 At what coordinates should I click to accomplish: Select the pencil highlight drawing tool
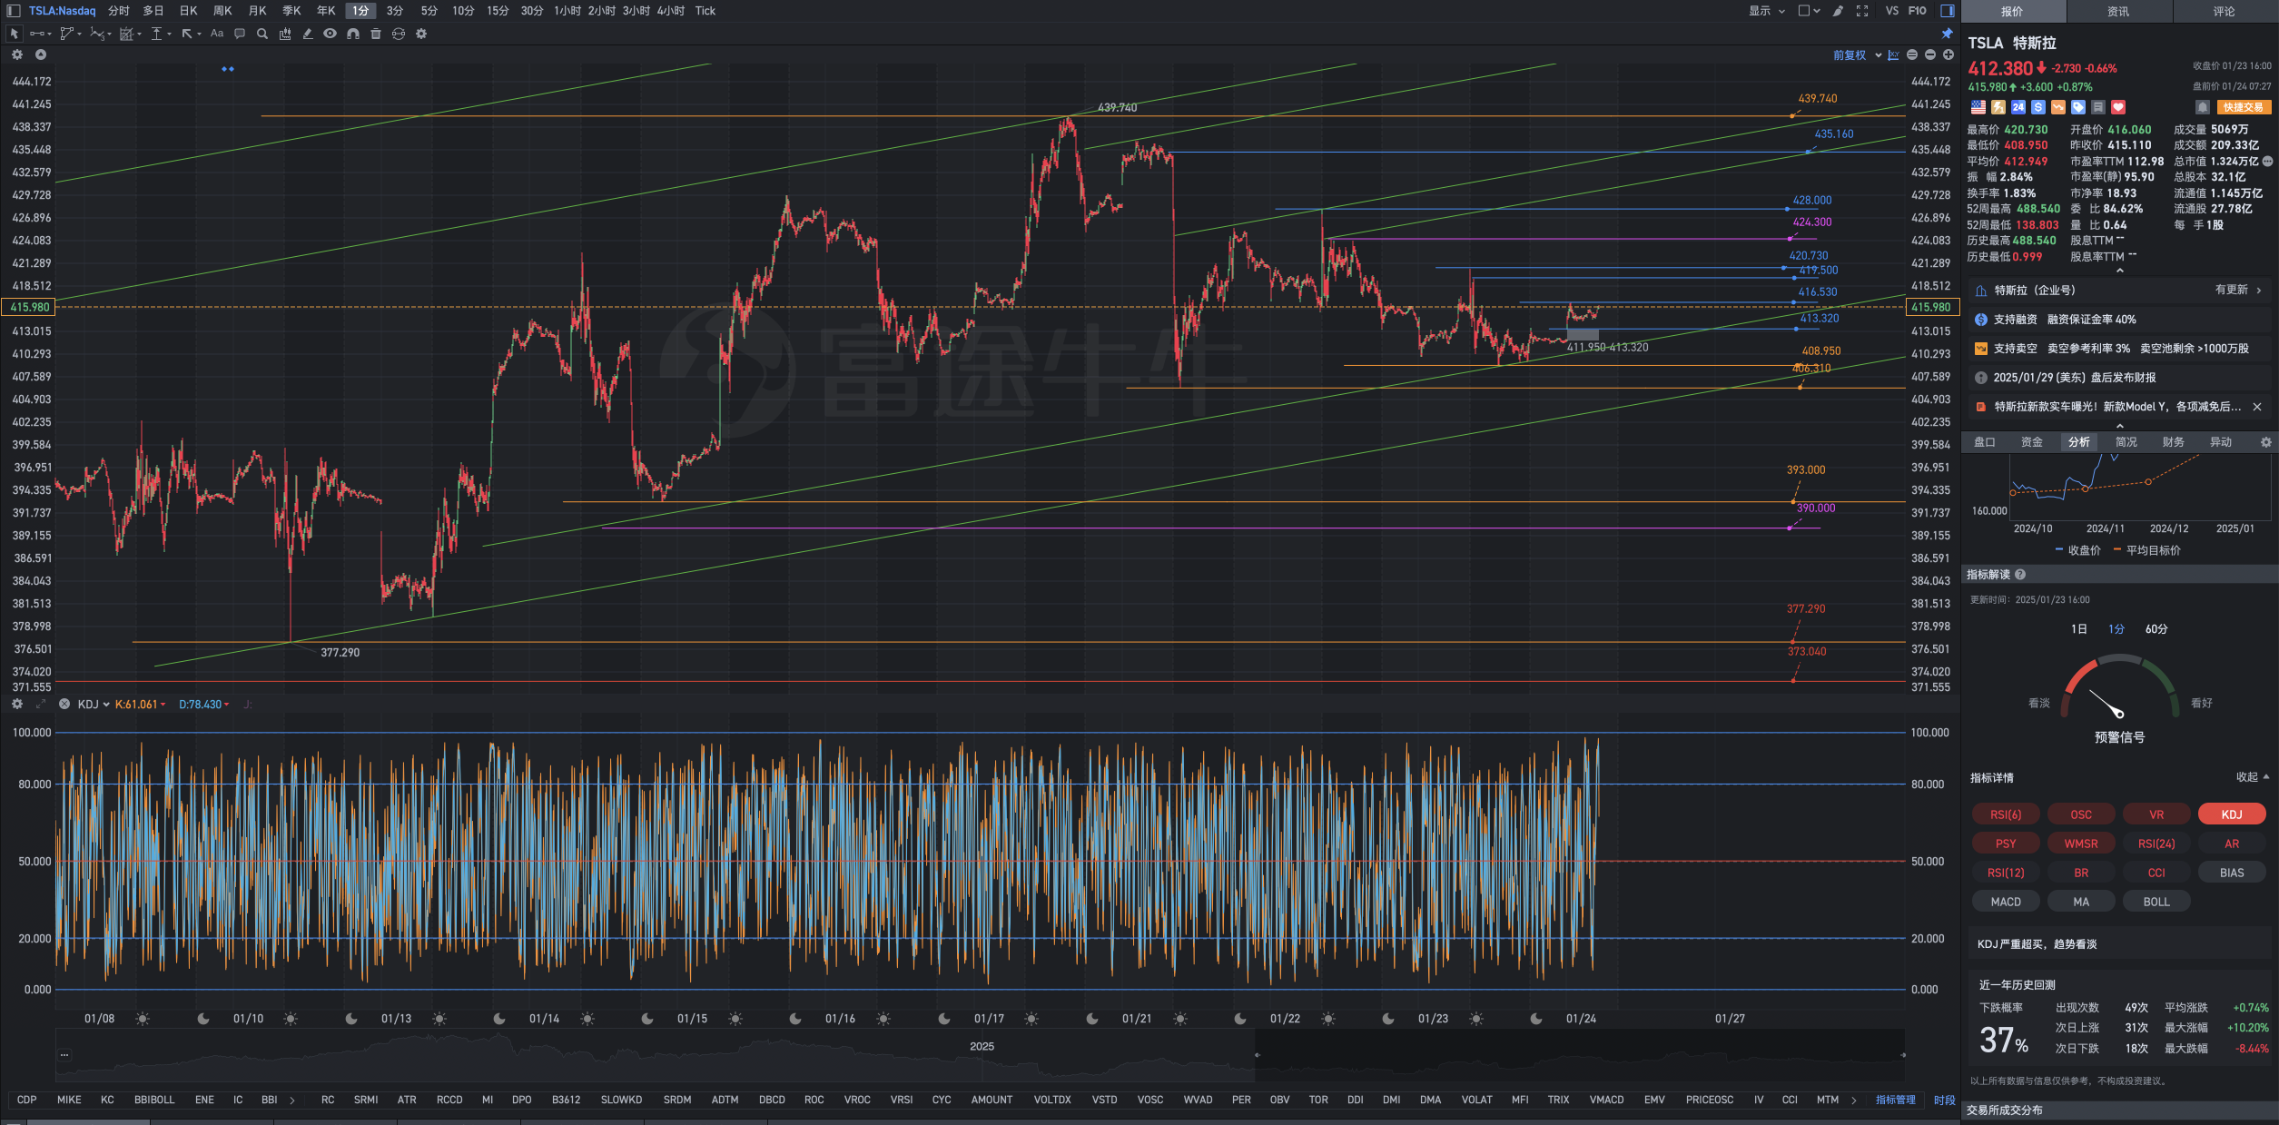[308, 34]
